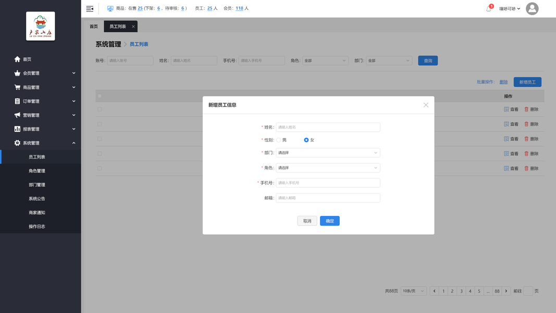
Task: Click the 取消 button in the dialog
Action: [x=307, y=221]
